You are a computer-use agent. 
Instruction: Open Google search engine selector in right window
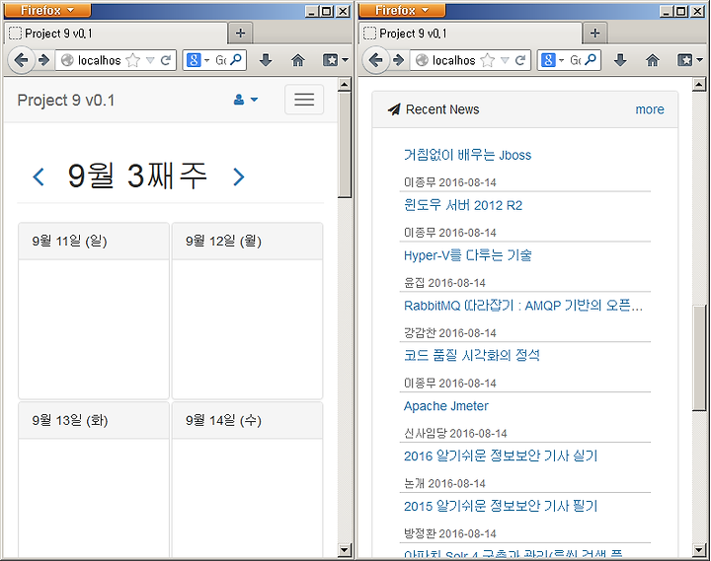(552, 60)
